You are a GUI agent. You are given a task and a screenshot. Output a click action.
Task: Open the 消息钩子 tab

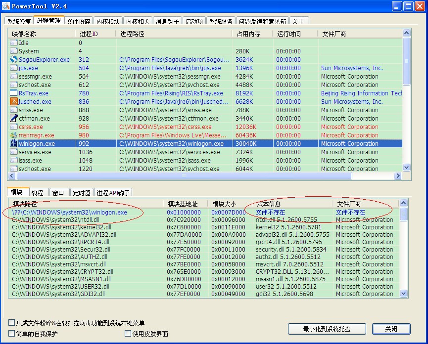click(167, 21)
